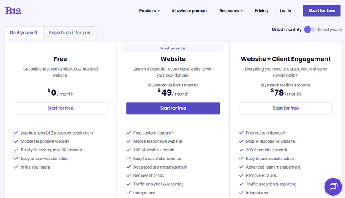Click checkmark beside Invite your team
The width and height of the screenshot is (345, 198).
tap(16, 167)
